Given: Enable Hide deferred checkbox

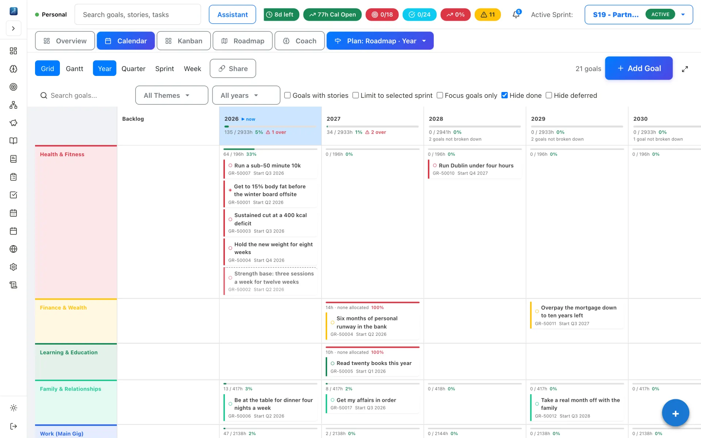Looking at the screenshot, I should point(548,95).
